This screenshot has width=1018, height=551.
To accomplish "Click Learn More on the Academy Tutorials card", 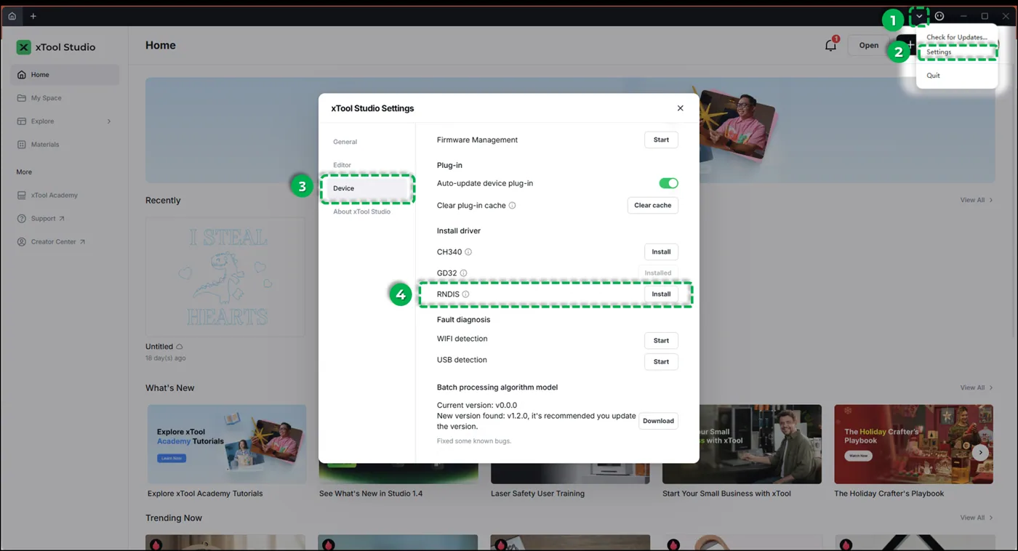I will pos(172,459).
